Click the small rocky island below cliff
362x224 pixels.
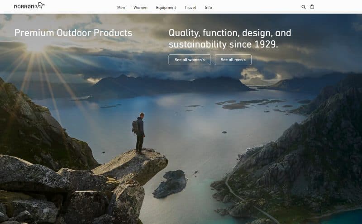pos(171,184)
